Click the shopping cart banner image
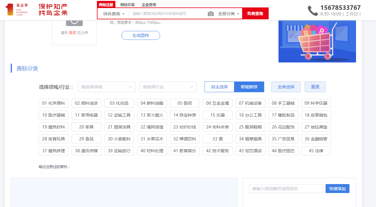This screenshot has width=376, height=207. (x=317, y=41)
